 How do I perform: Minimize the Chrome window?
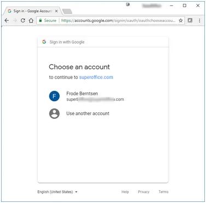[171, 6]
